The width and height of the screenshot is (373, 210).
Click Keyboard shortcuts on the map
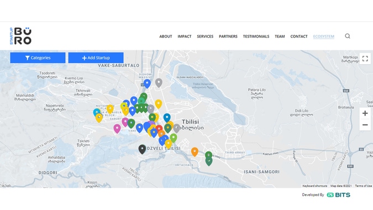pos(315,186)
